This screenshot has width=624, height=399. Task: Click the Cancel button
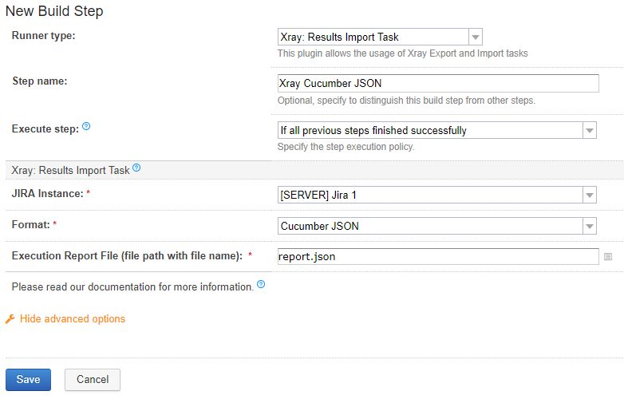coord(93,380)
